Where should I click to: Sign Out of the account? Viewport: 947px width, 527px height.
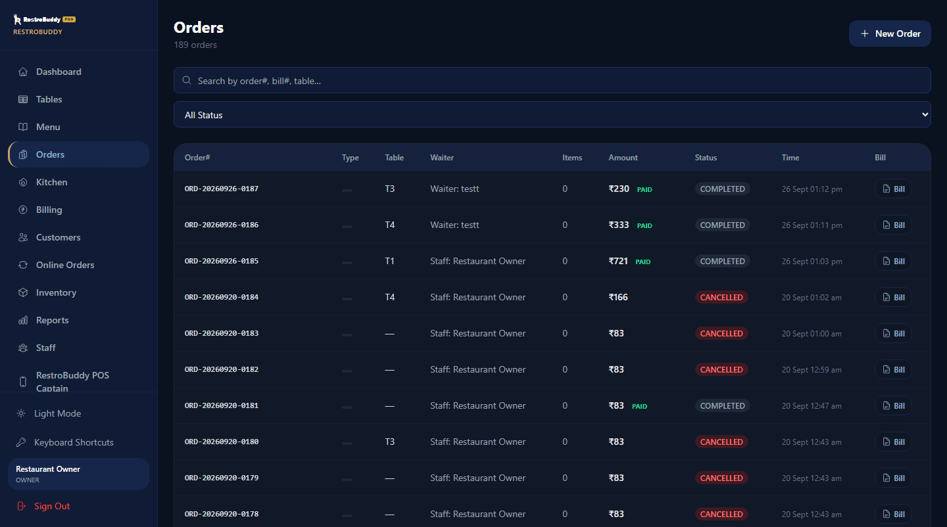78,506
